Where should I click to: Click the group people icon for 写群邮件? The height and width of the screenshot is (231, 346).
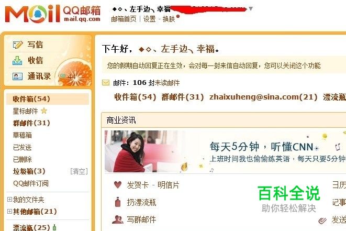coord(118,219)
